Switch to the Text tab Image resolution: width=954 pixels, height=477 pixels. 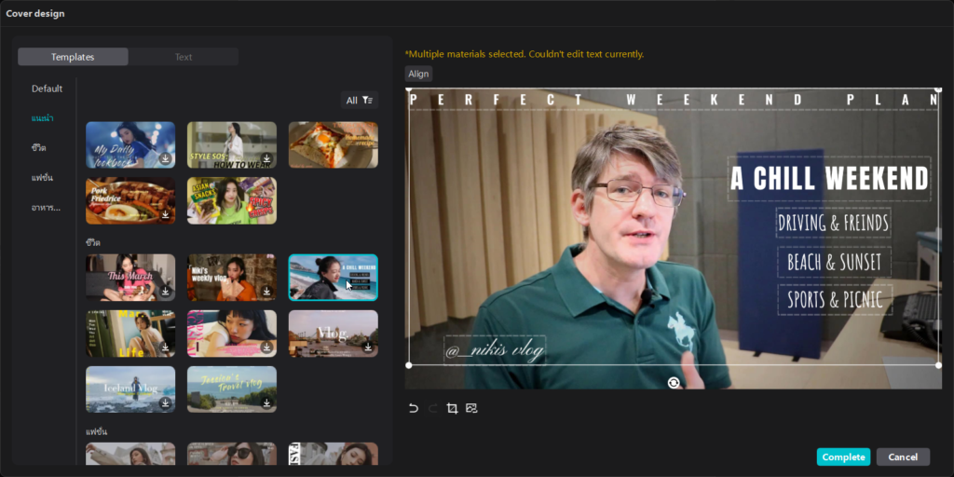pyautogui.click(x=184, y=57)
